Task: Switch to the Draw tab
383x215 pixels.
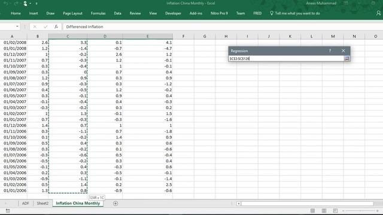Action: 50,13
